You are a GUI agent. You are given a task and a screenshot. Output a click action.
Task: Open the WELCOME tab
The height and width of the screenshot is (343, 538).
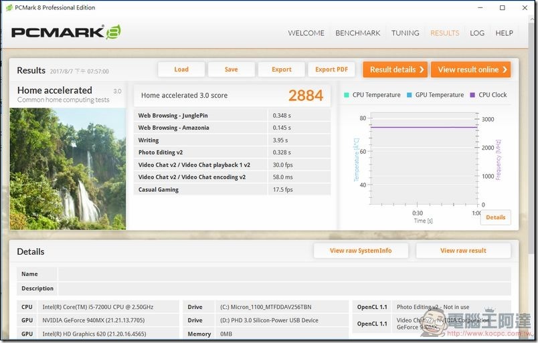(x=306, y=33)
